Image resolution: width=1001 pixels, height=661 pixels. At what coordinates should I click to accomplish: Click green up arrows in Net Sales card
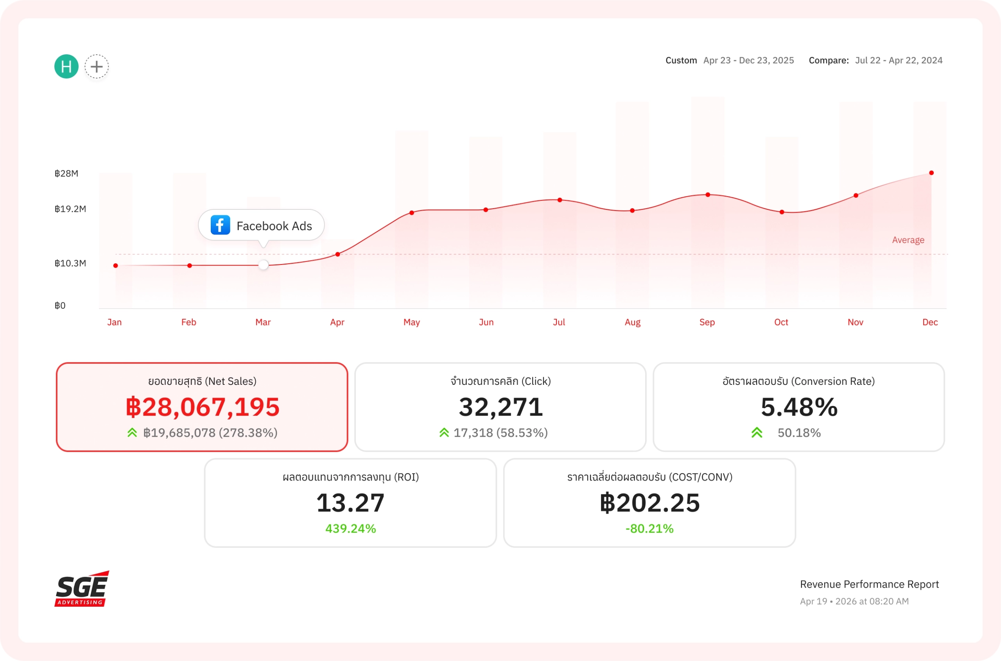click(x=133, y=432)
